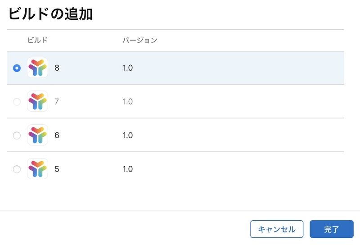Select the radio button for build 8
This screenshot has width=360, height=245.
click(17, 68)
